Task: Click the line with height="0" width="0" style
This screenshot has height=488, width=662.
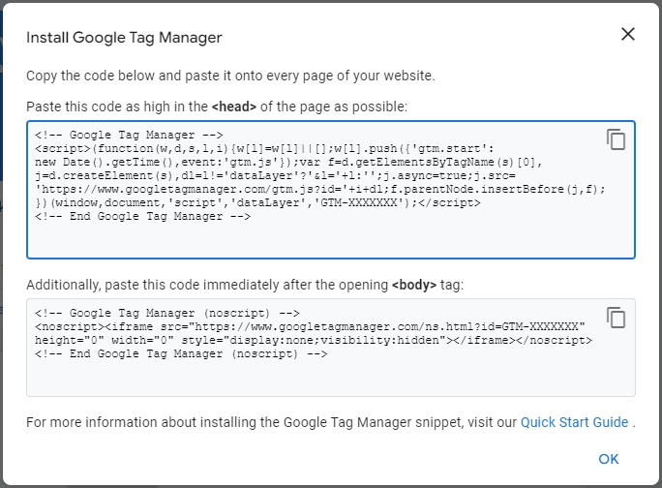Action: pyautogui.click(x=314, y=341)
